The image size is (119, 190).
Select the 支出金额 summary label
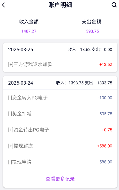[x=91, y=22]
